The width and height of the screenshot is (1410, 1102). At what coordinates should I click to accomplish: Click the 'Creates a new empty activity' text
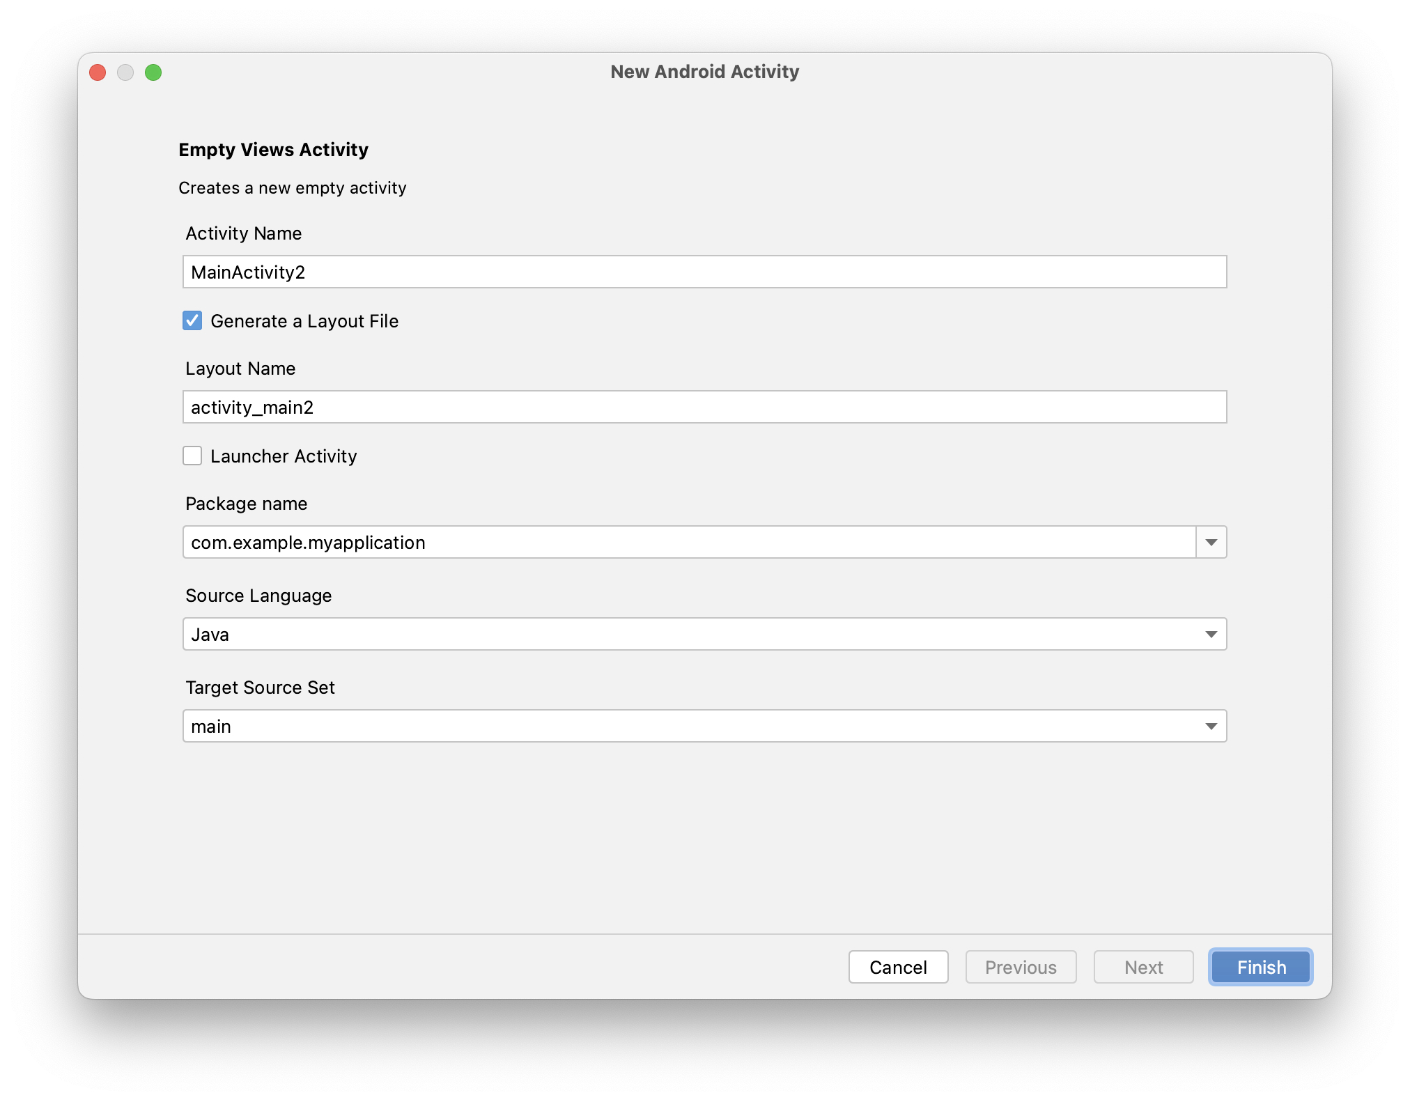(292, 188)
